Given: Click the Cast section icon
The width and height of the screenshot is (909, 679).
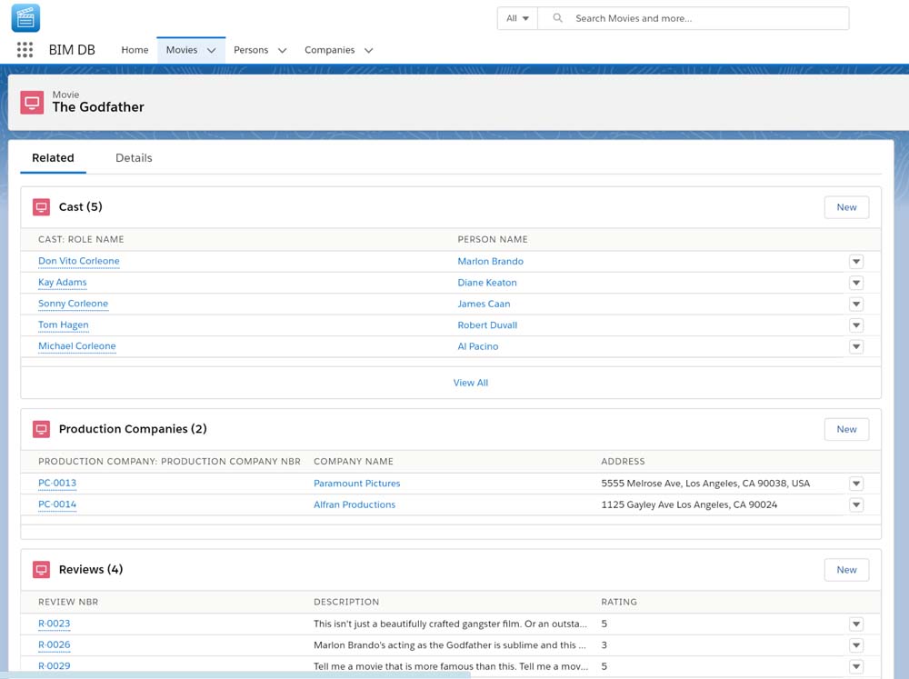Looking at the screenshot, I should (x=41, y=207).
